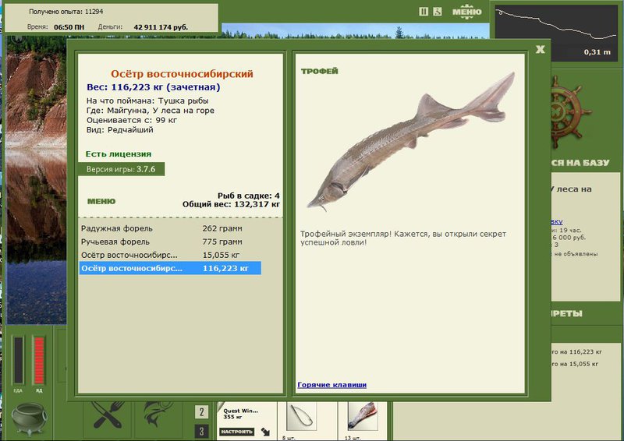Click the cooking pot icon

tap(29, 418)
